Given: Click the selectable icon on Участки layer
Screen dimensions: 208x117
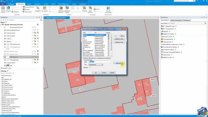Looking at the screenshot, I should tap(35, 39).
